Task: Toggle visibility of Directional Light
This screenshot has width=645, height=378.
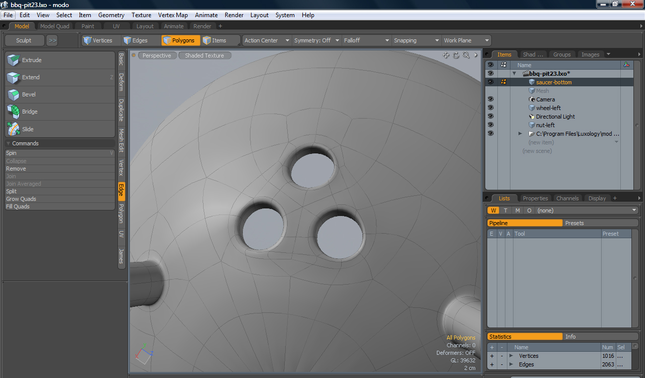Action: click(x=491, y=116)
